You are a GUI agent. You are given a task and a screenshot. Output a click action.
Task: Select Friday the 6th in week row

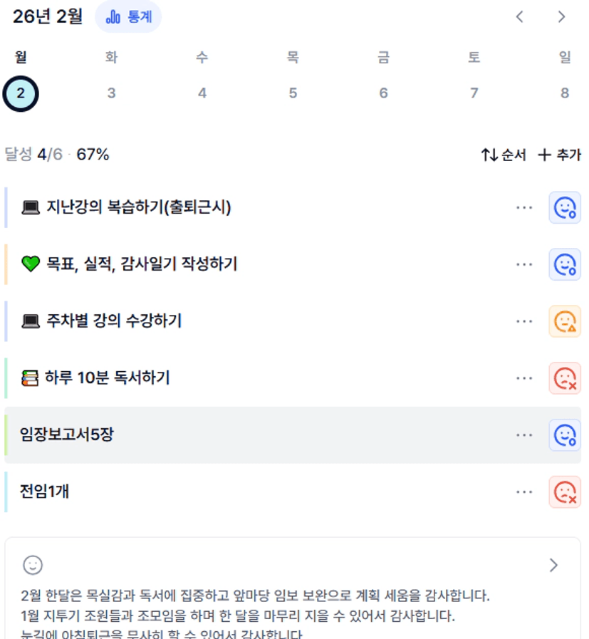click(383, 93)
